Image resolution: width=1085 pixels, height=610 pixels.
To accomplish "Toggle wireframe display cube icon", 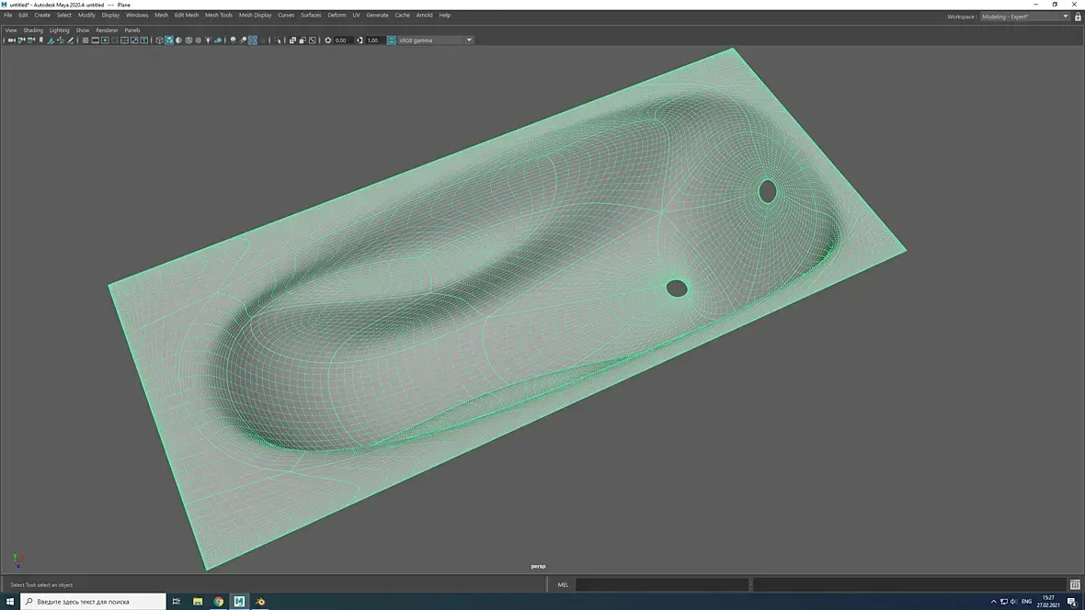I will (x=159, y=40).
